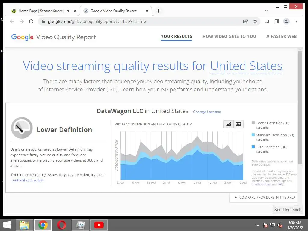Launch Opera from the taskbar
This screenshot has width=308, height=231.
click(61, 225)
